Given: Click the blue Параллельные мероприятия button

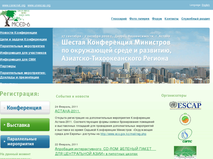Looking at the screenshot, I should (25, 141).
